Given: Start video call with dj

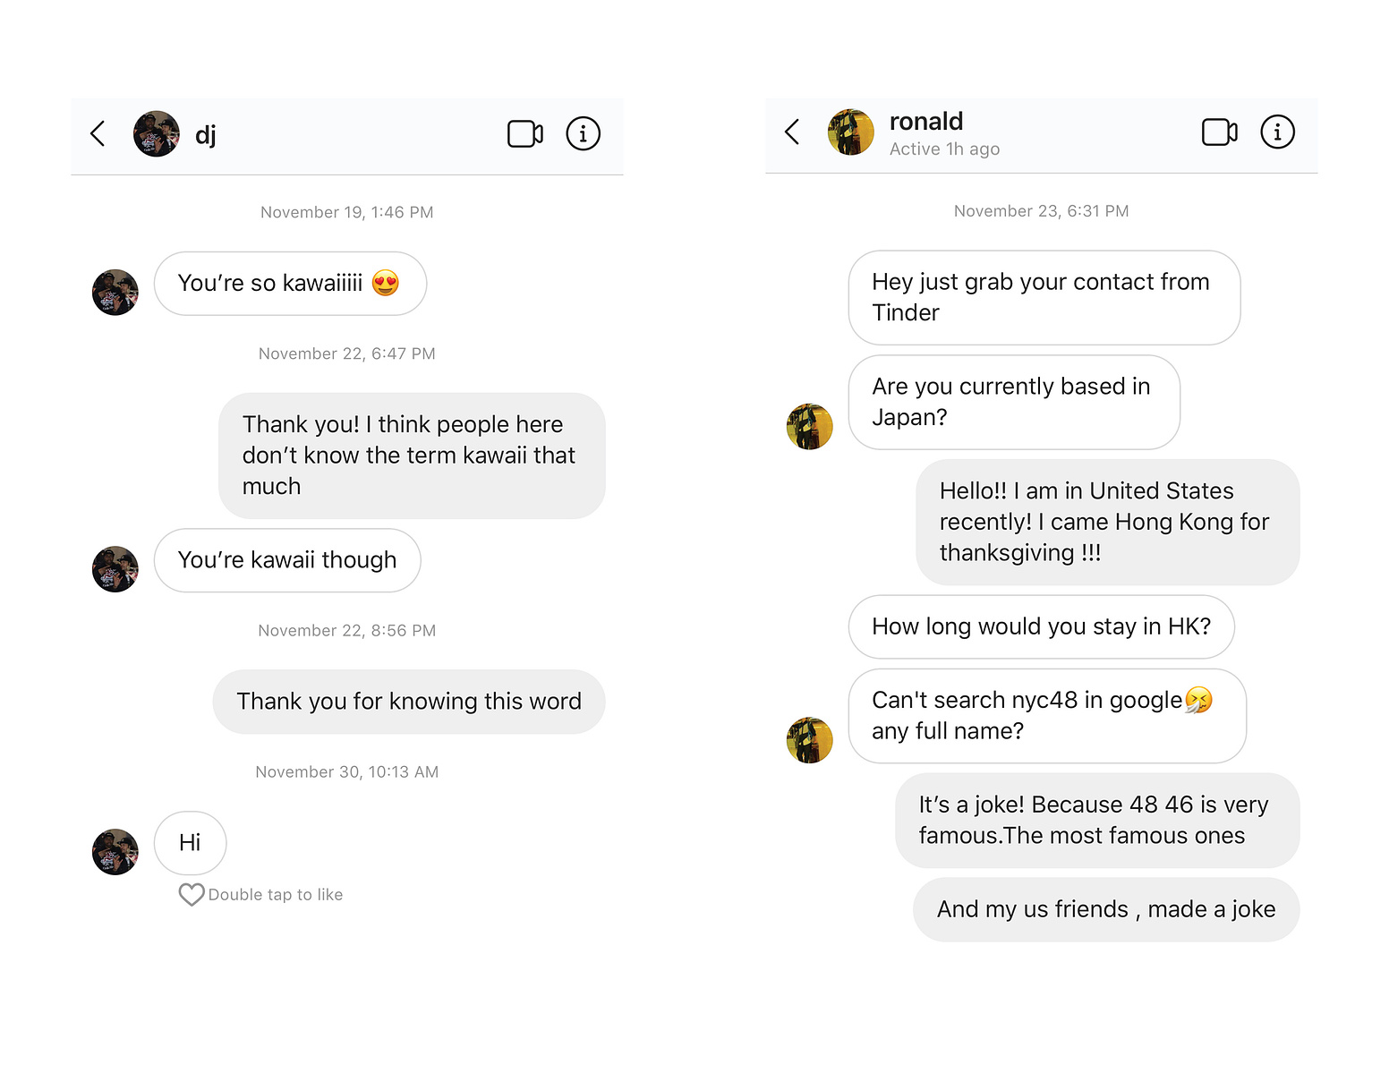Looking at the screenshot, I should point(525,134).
